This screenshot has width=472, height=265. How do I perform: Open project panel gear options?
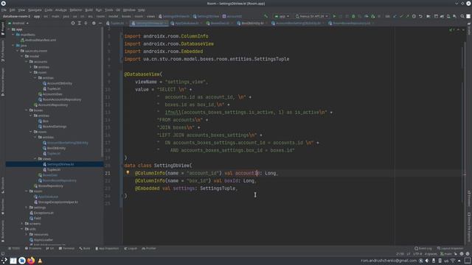coord(94,23)
